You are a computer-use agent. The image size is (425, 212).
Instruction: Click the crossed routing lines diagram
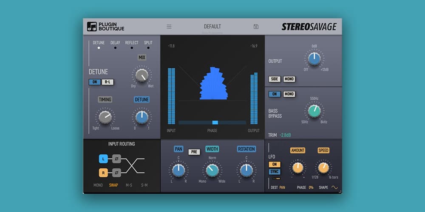click(133, 166)
